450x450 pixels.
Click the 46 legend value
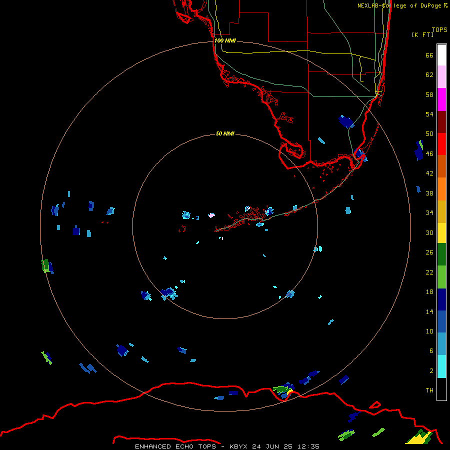point(429,154)
